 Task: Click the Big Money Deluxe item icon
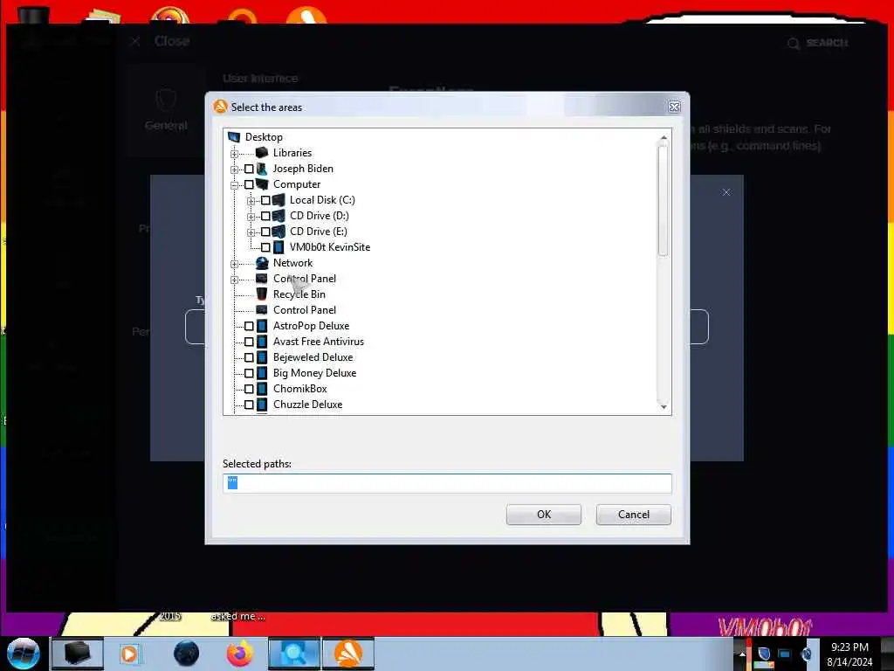tap(262, 372)
